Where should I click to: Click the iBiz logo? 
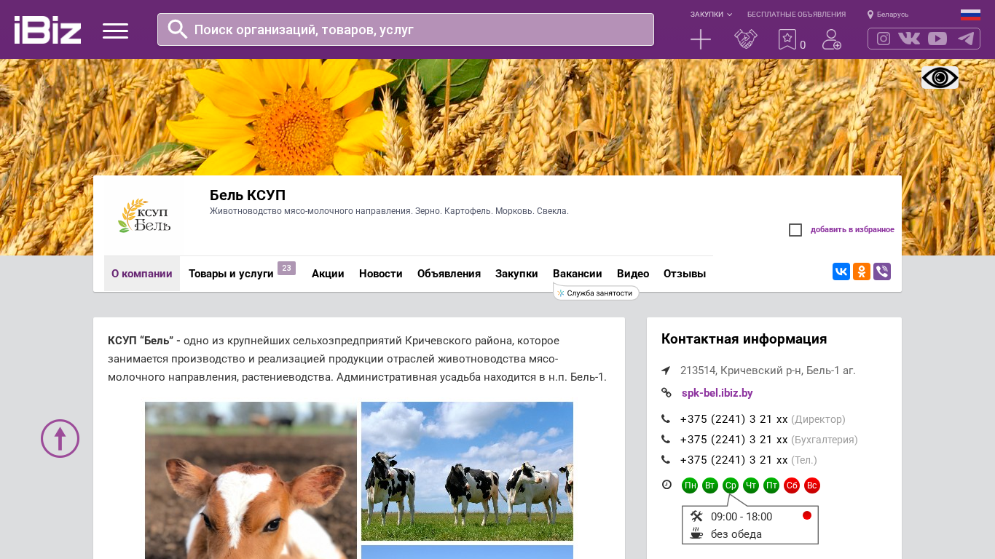(x=47, y=30)
